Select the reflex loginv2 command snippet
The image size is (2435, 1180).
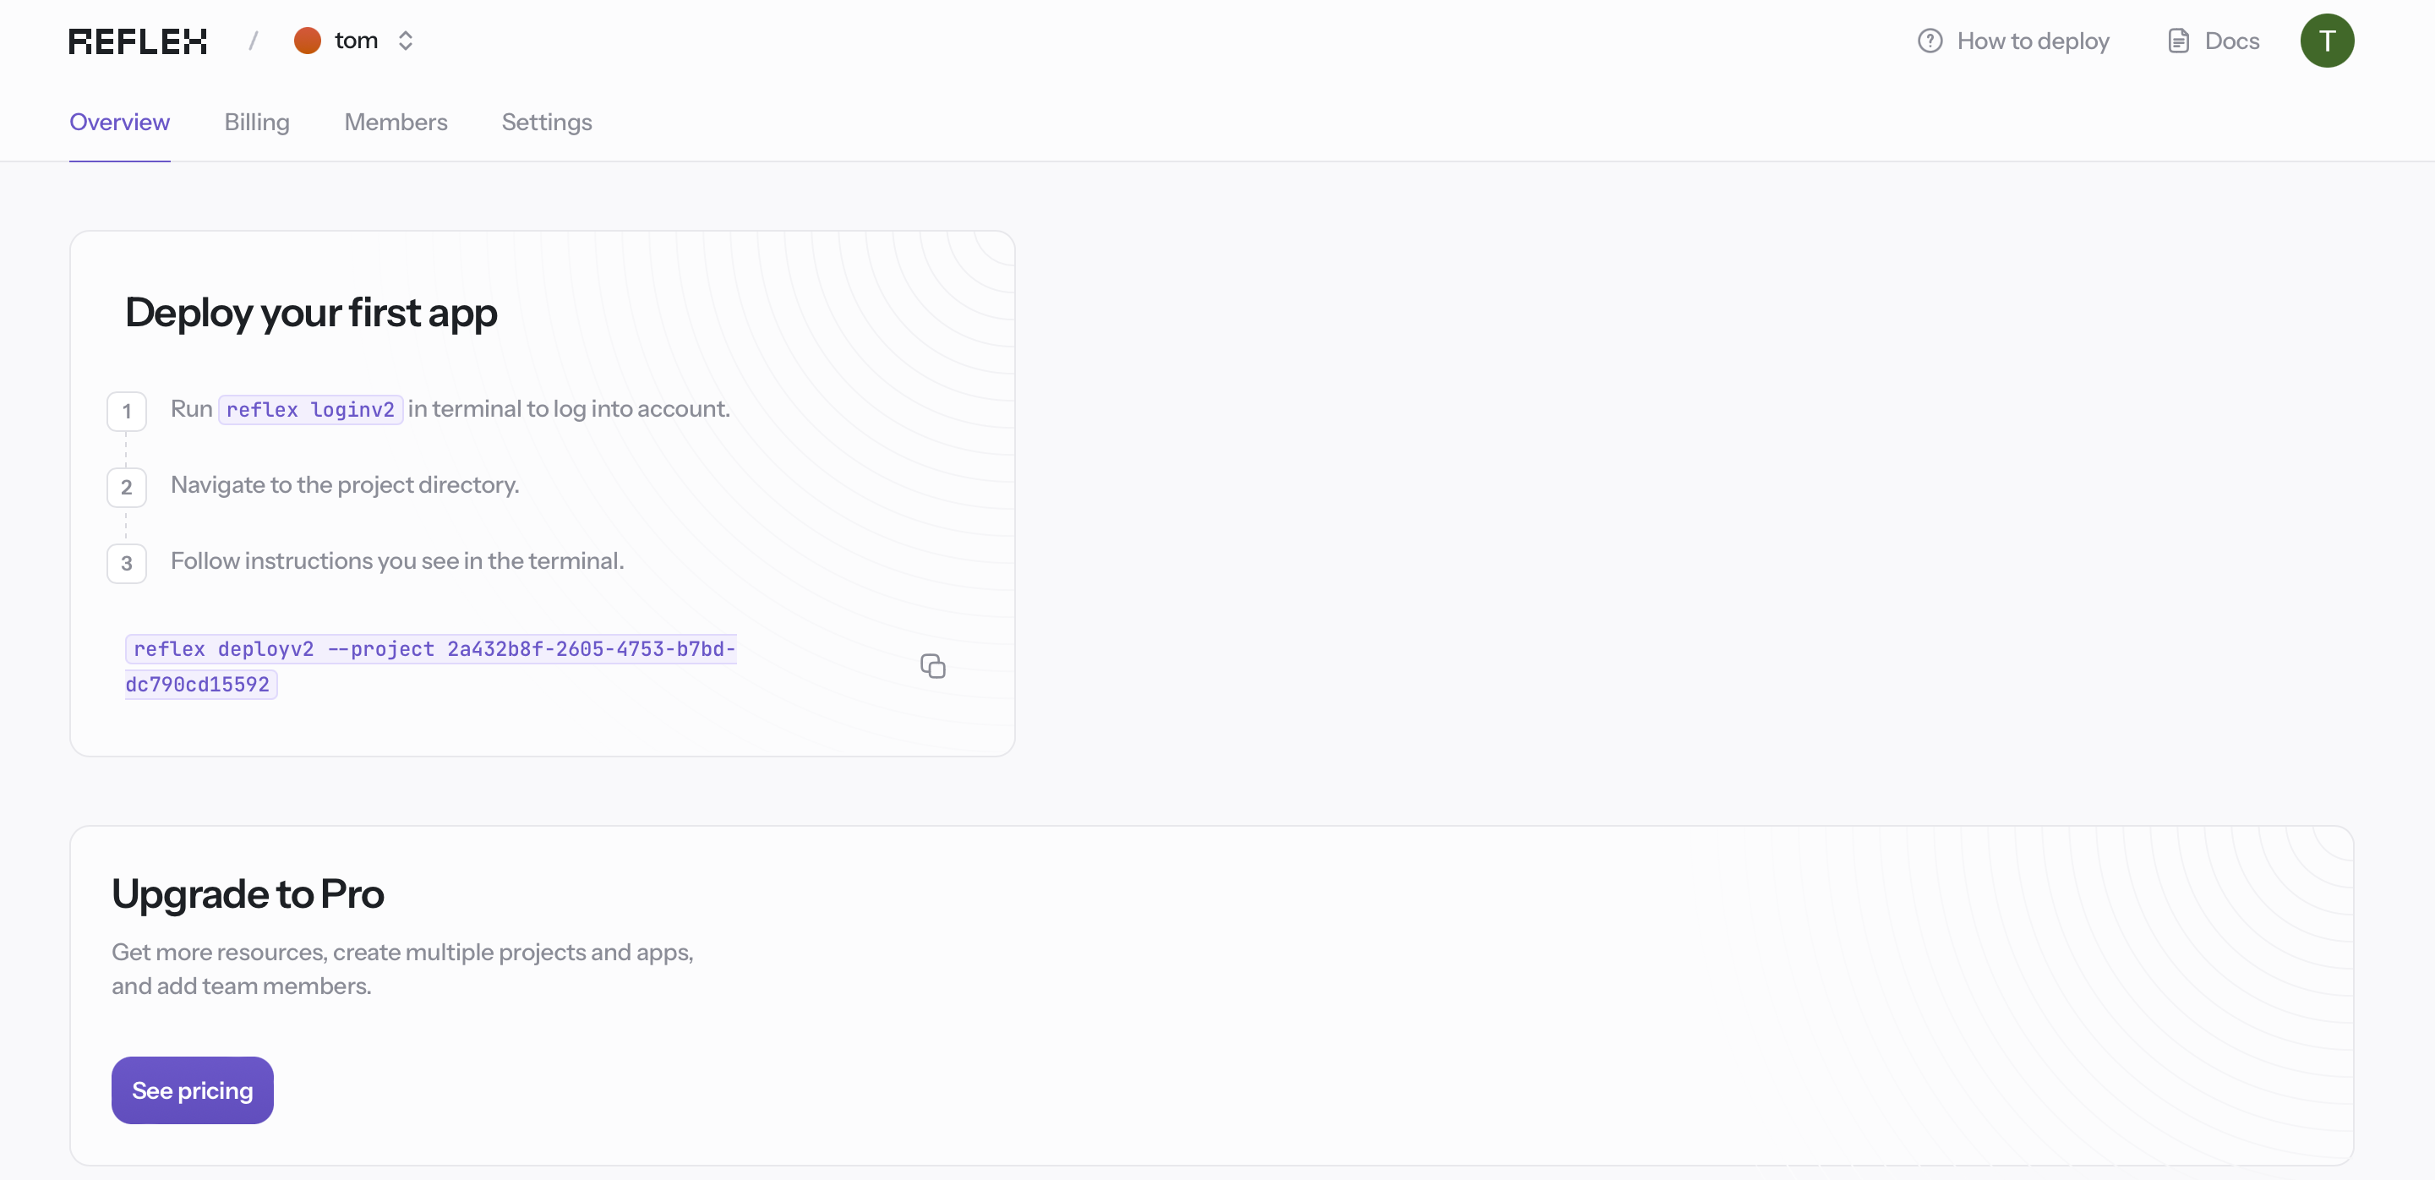309,409
